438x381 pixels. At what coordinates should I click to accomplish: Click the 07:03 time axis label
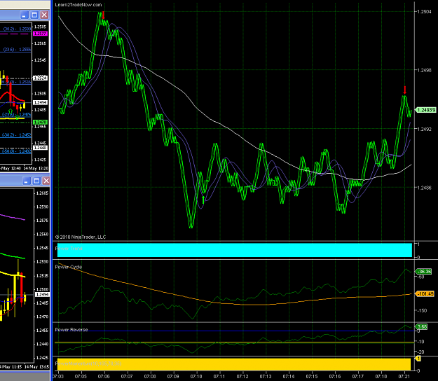[x=58, y=377]
